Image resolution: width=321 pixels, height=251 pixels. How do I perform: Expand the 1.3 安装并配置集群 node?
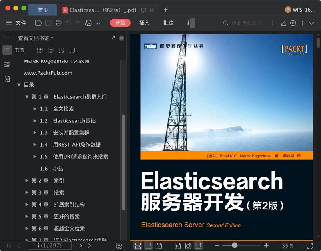pyautogui.click(x=35, y=133)
